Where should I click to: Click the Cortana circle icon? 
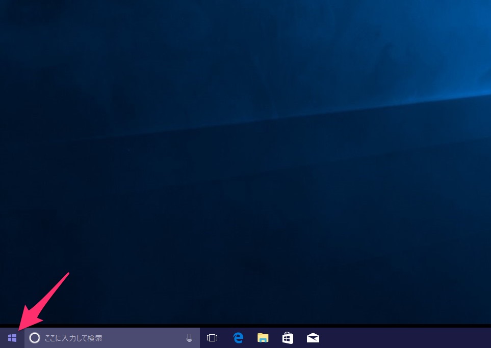pos(35,338)
